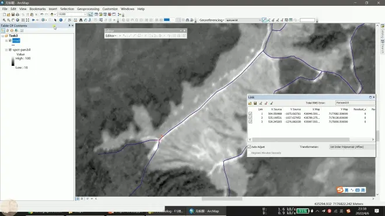The image size is (385, 216).
Task: Open the Customize menu
Action: pyautogui.click(x=110, y=9)
